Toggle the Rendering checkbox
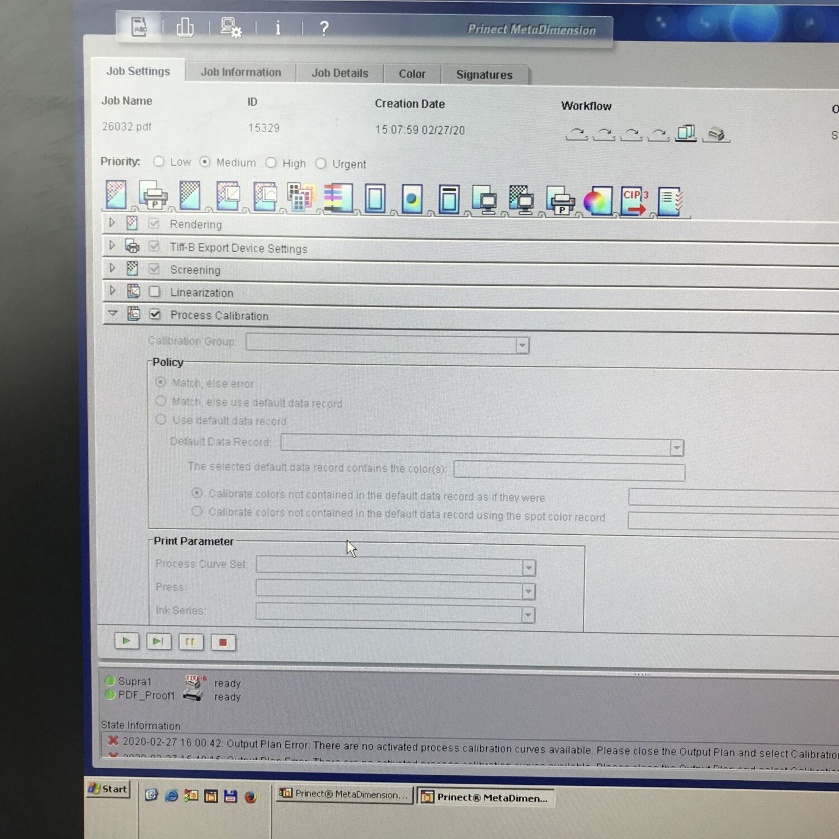The width and height of the screenshot is (839, 839). point(154,223)
